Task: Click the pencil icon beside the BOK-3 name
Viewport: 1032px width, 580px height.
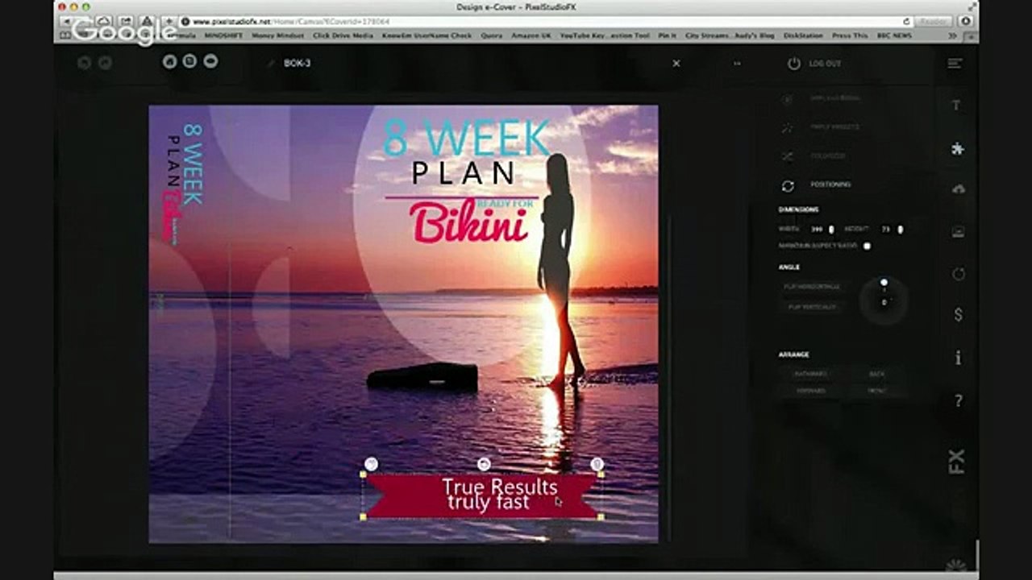Action: pyautogui.click(x=271, y=63)
